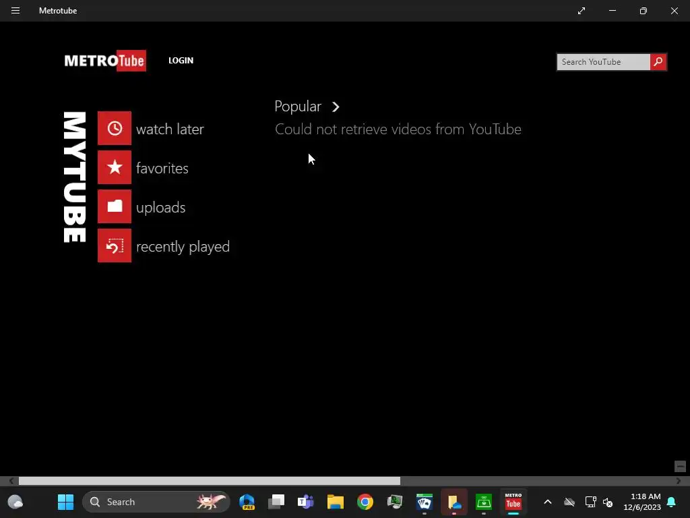Click the muted volume tray icon

click(608, 502)
